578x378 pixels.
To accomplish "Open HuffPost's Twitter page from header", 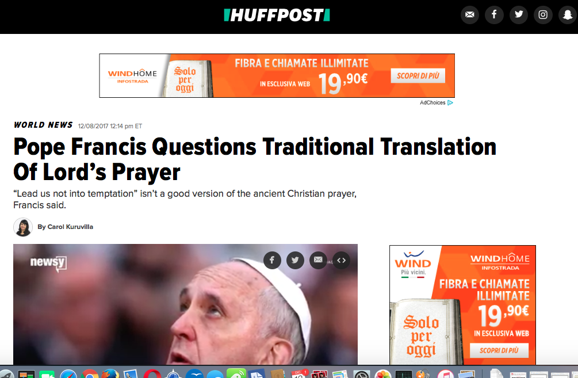I will [x=519, y=15].
